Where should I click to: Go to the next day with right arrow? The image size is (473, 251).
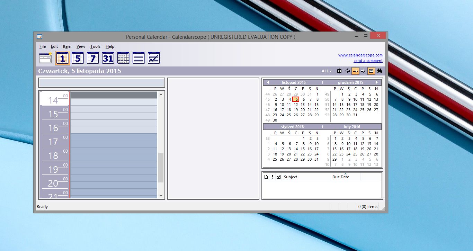click(363, 71)
